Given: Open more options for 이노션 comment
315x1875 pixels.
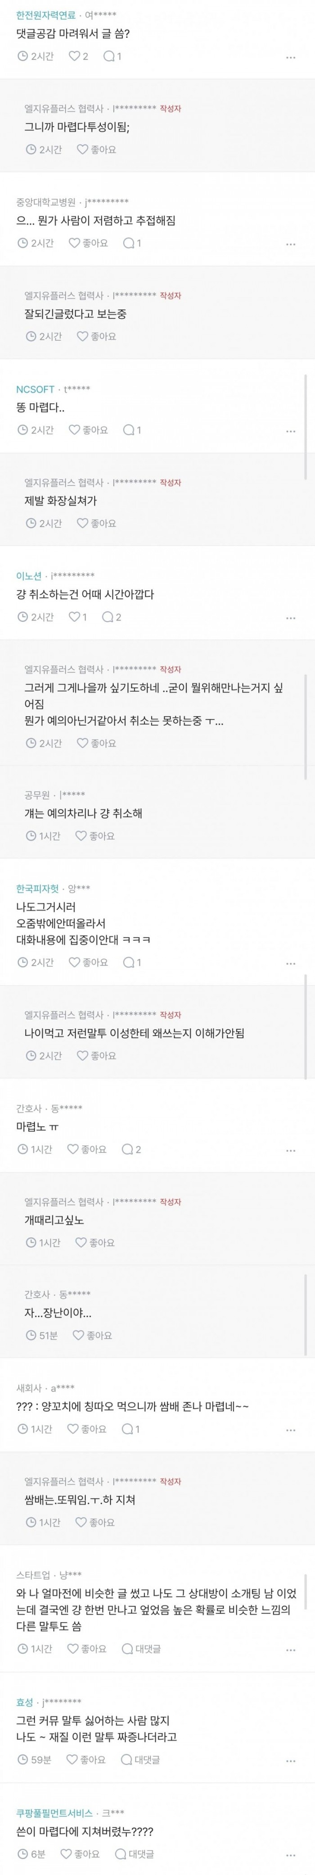Looking at the screenshot, I should point(290,618).
